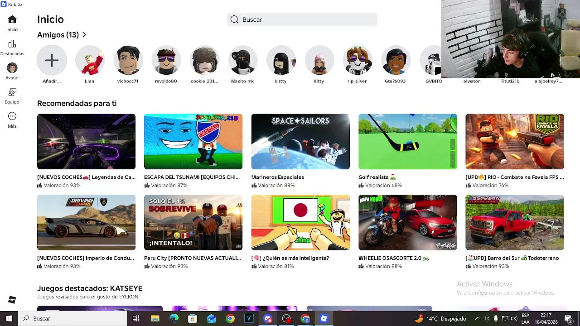Switch to the Roblox taskbar icon
The width and height of the screenshot is (580, 326).
coord(324,318)
